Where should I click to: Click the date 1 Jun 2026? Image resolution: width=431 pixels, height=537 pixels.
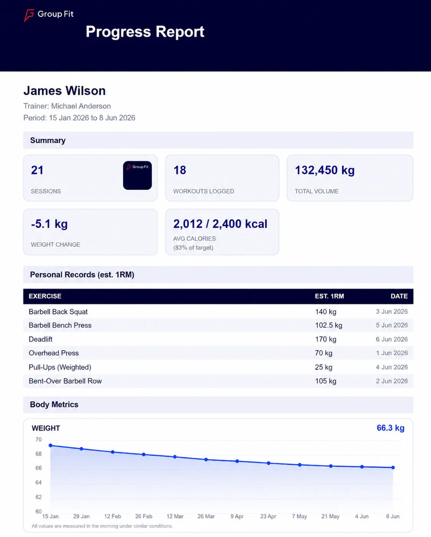coord(392,353)
